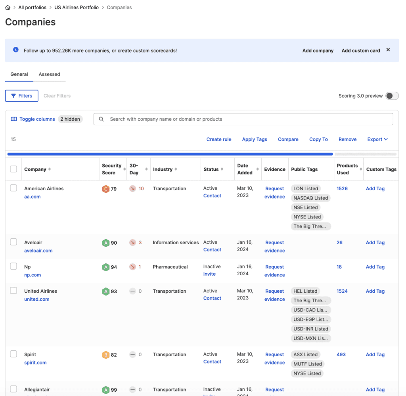This screenshot has width=406, height=396.
Task: Check the Np row checkbox
Action: click(13, 267)
